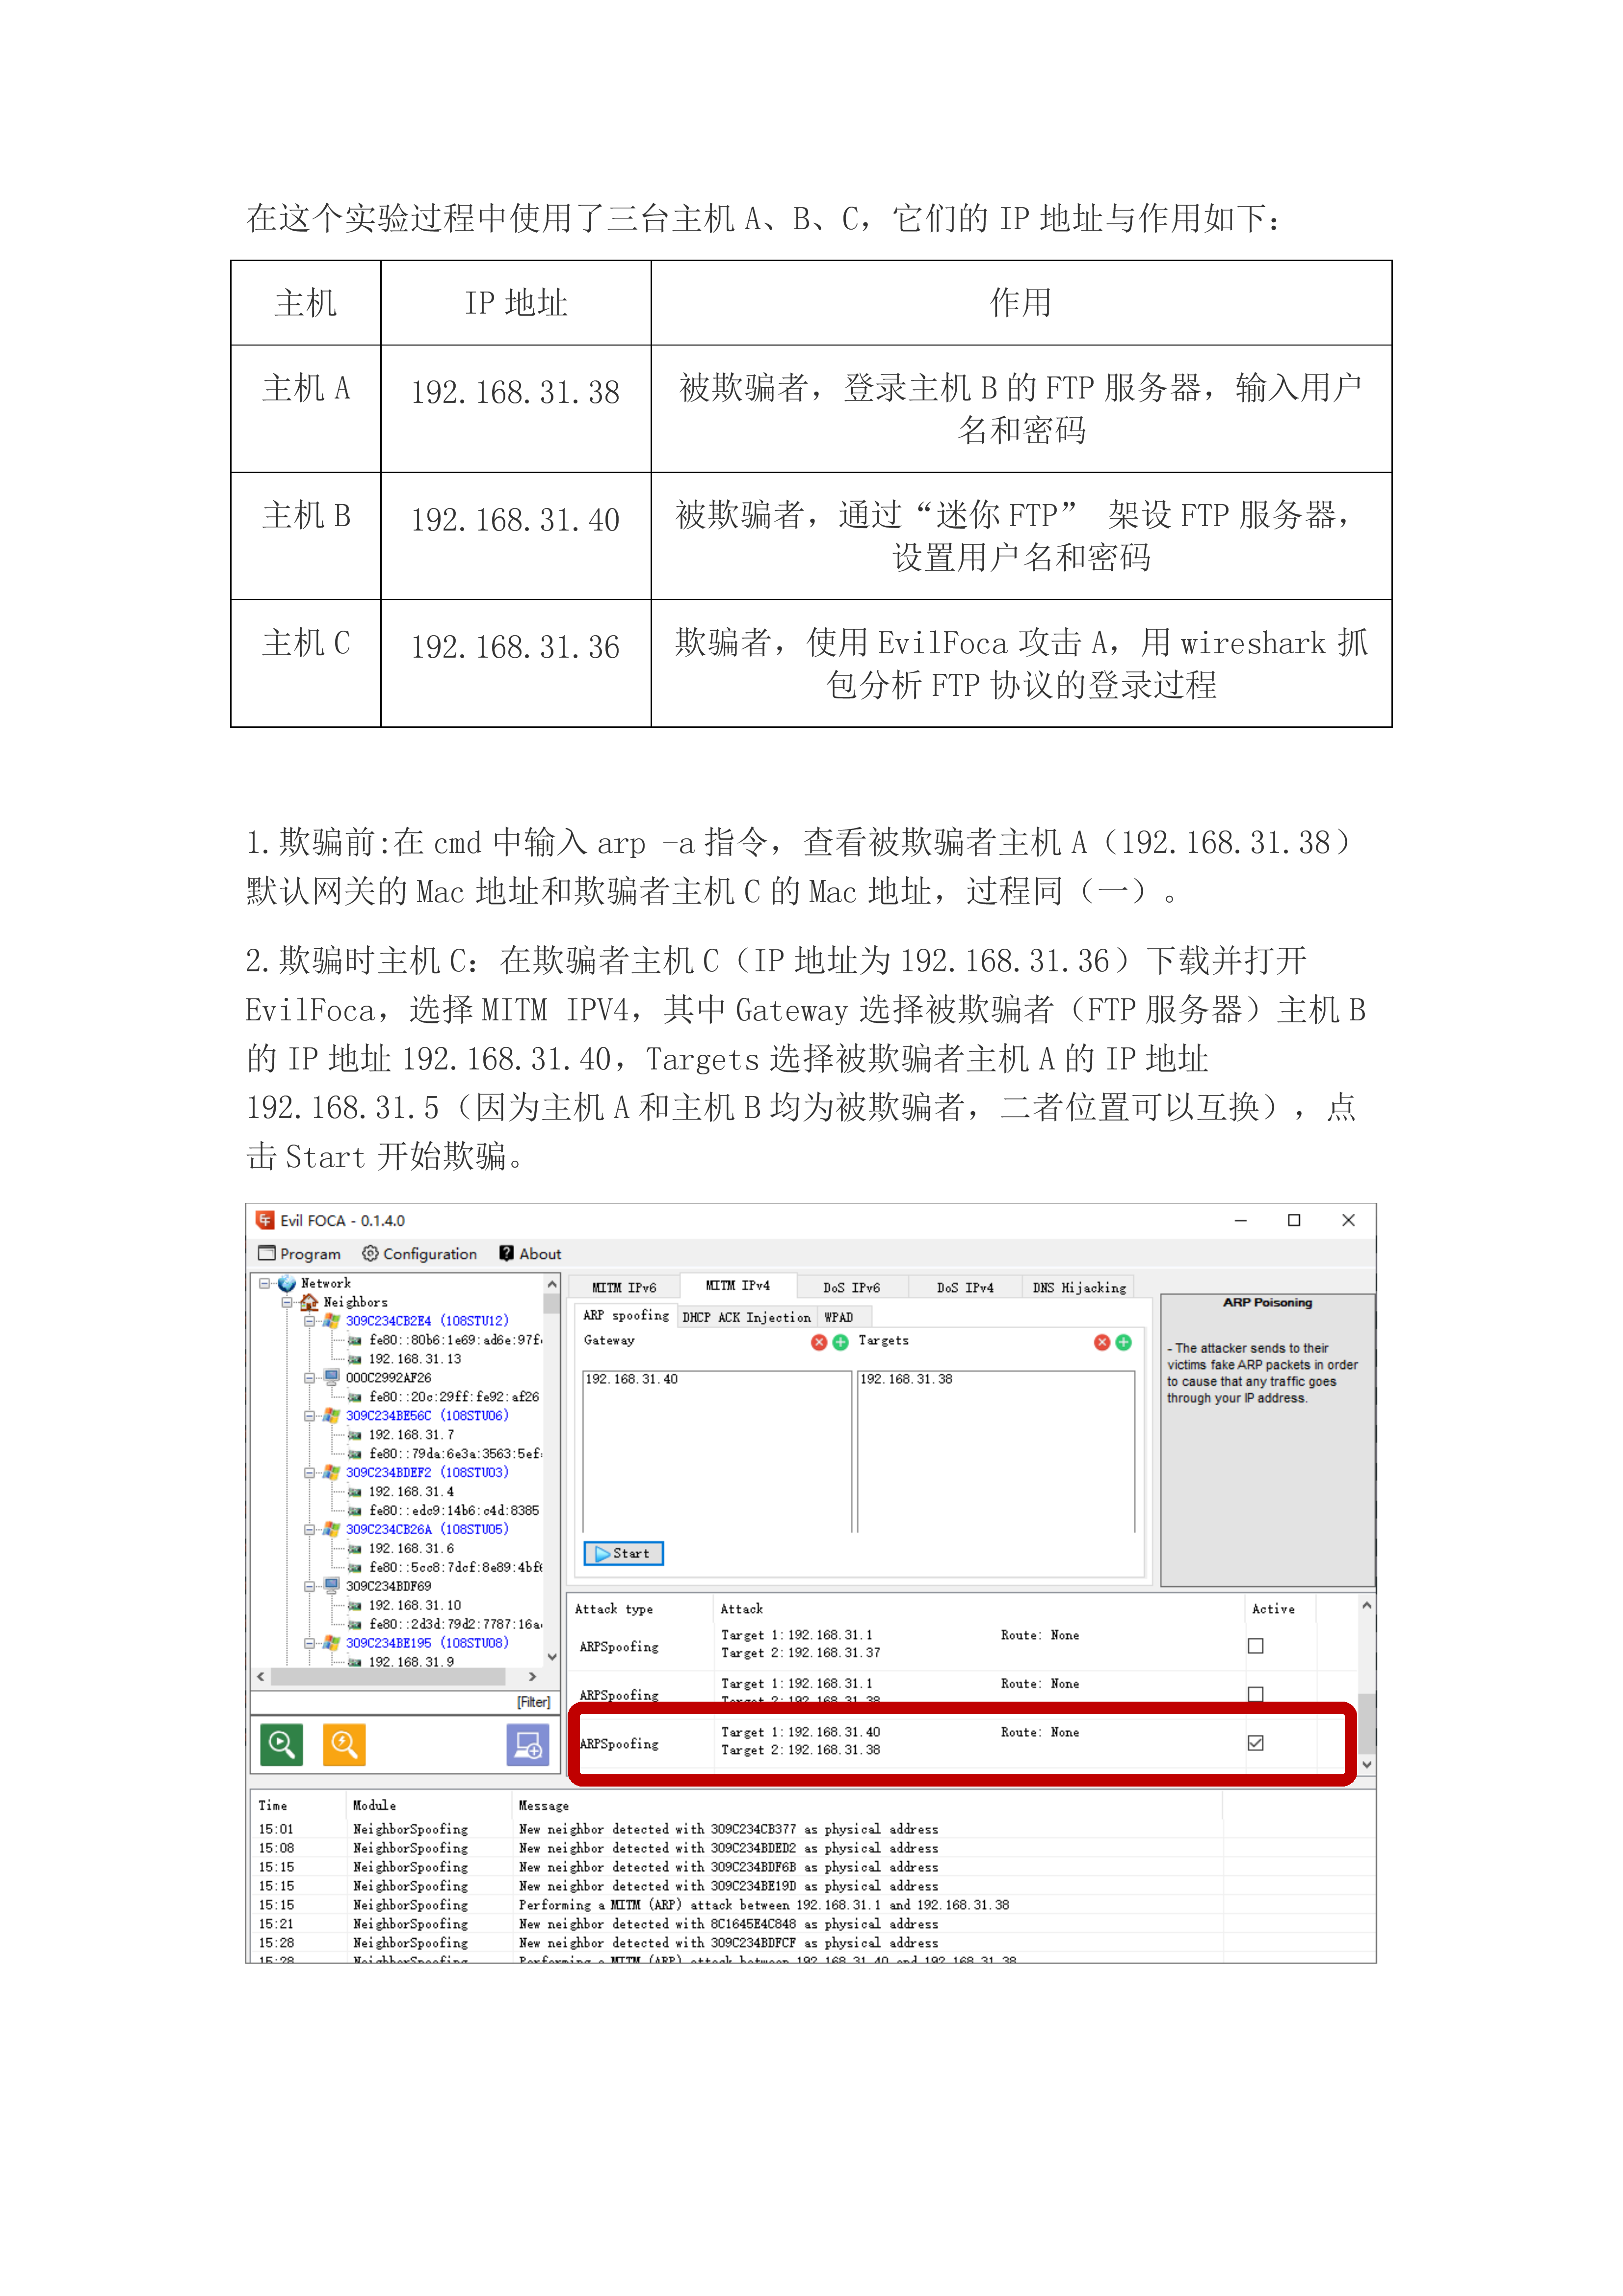Click the orange fast search icon
Image resolution: width=1623 pixels, height=2296 pixels.
click(x=344, y=1745)
